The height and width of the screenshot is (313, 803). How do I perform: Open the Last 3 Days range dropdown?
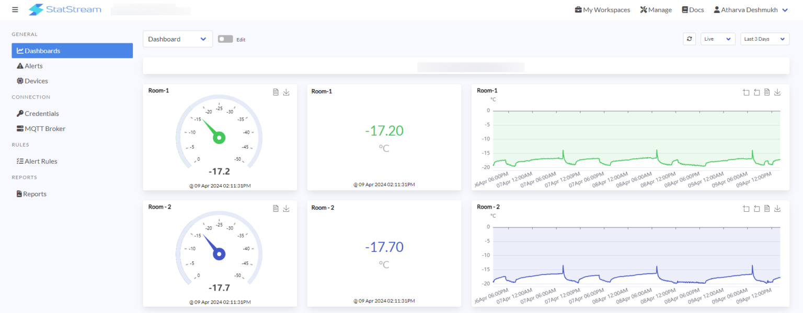[x=765, y=39]
